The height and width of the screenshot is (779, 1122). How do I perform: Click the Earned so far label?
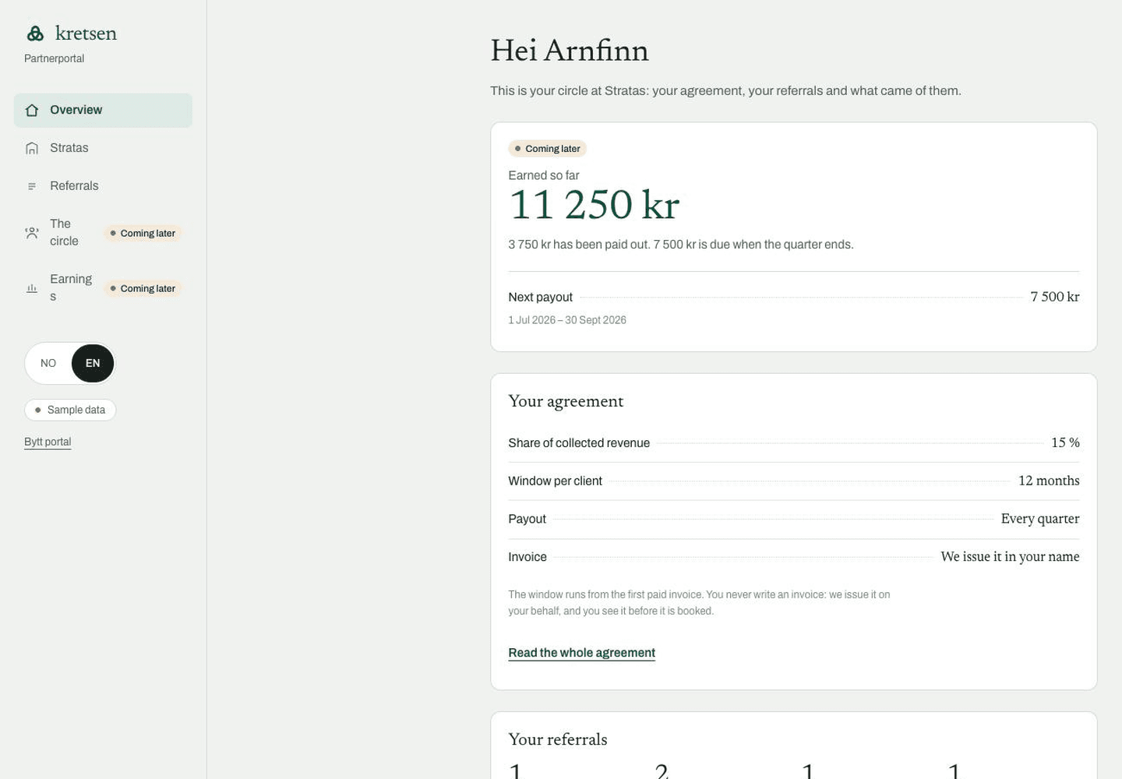tap(544, 176)
